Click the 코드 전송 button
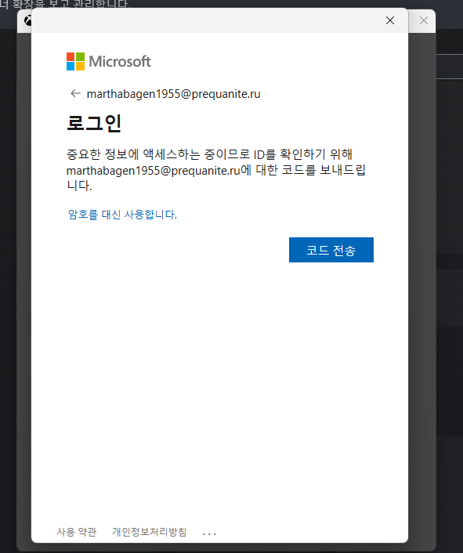Image resolution: width=463 pixels, height=553 pixels. click(x=331, y=250)
